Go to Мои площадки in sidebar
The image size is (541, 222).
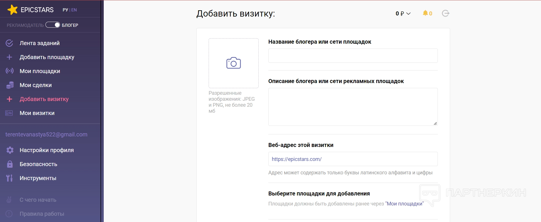(40, 71)
